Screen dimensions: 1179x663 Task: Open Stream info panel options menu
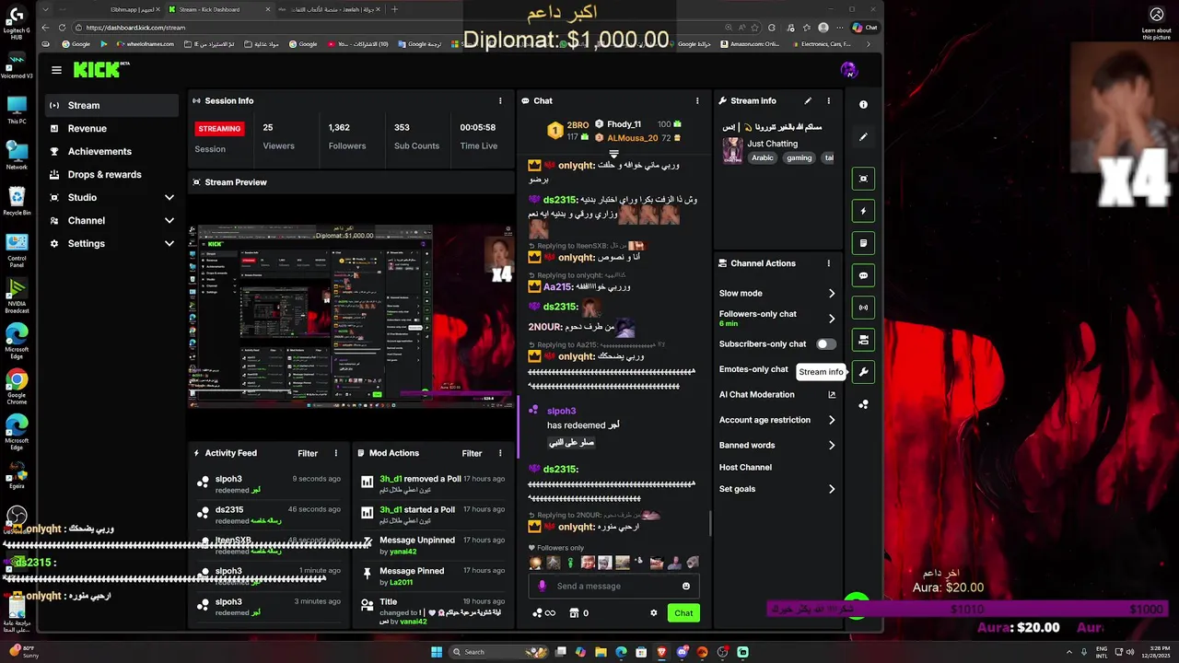(x=828, y=100)
